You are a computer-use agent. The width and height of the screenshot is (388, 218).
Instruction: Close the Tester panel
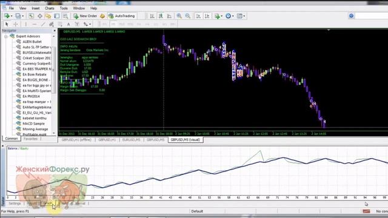(x=2, y=147)
